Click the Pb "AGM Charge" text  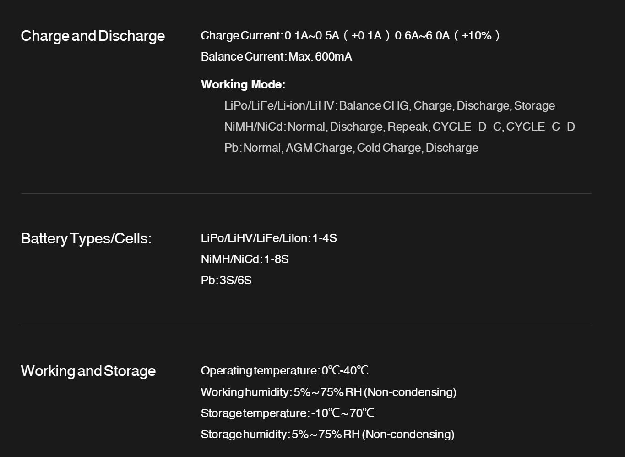tap(319, 148)
